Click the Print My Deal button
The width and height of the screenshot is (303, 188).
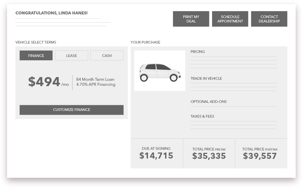click(x=191, y=19)
